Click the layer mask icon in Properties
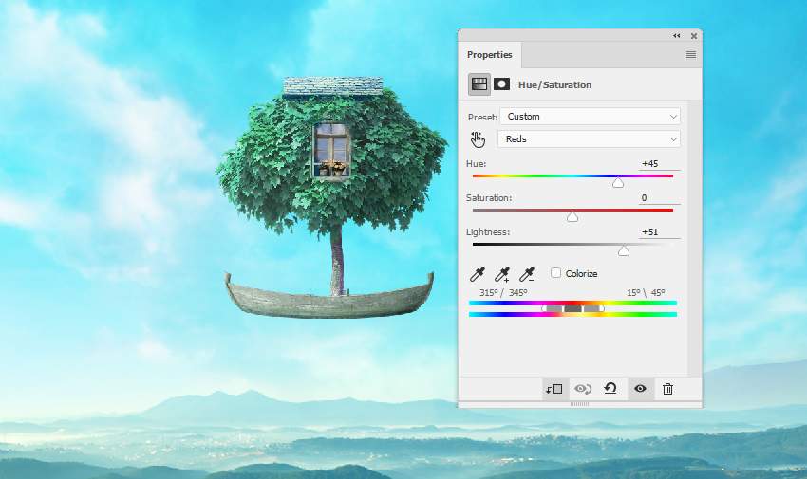This screenshot has height=479, width=807. pyautogui.click(x=502, y=84)
